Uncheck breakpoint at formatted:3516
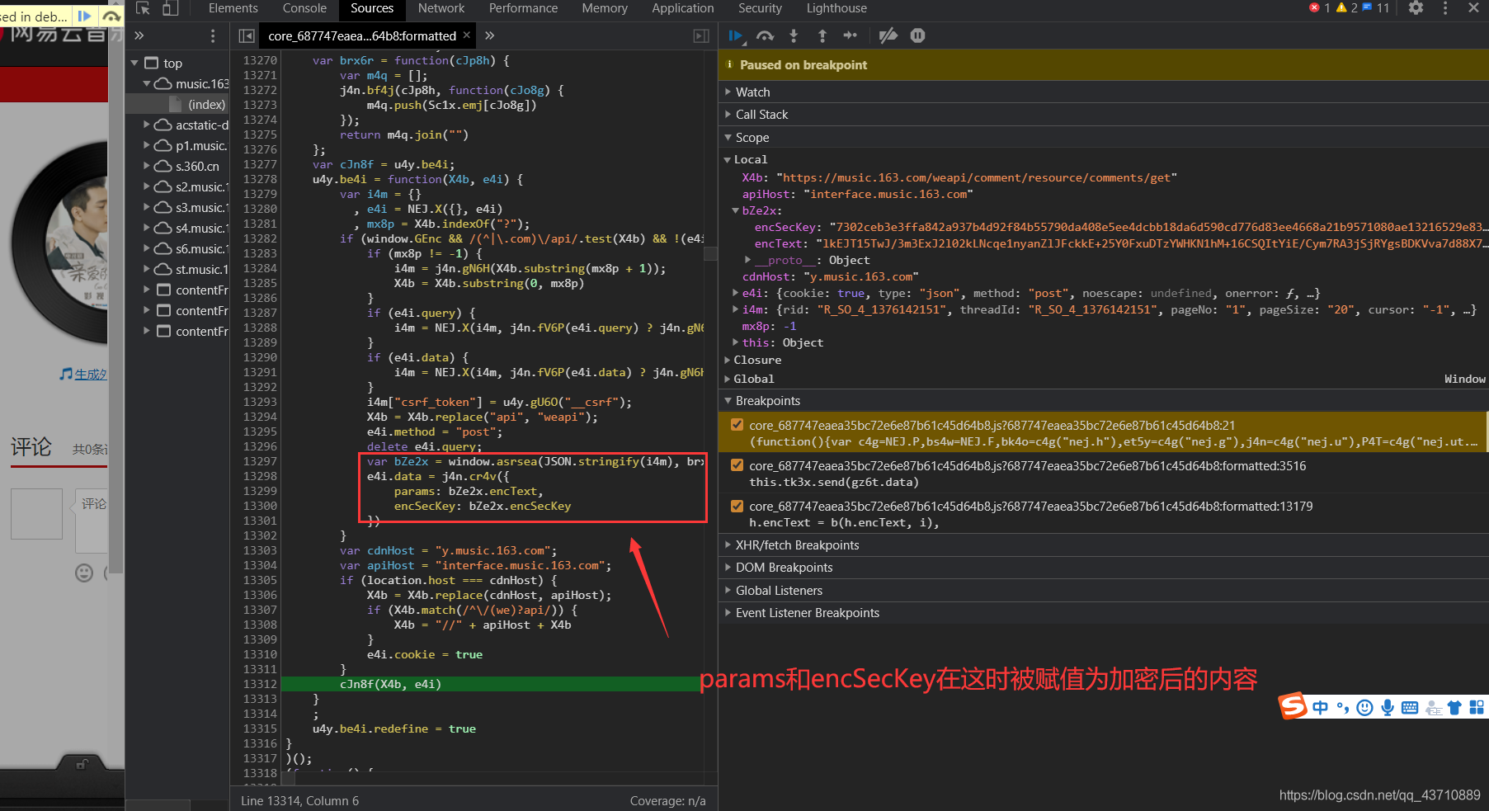 [x=737, y=465]
